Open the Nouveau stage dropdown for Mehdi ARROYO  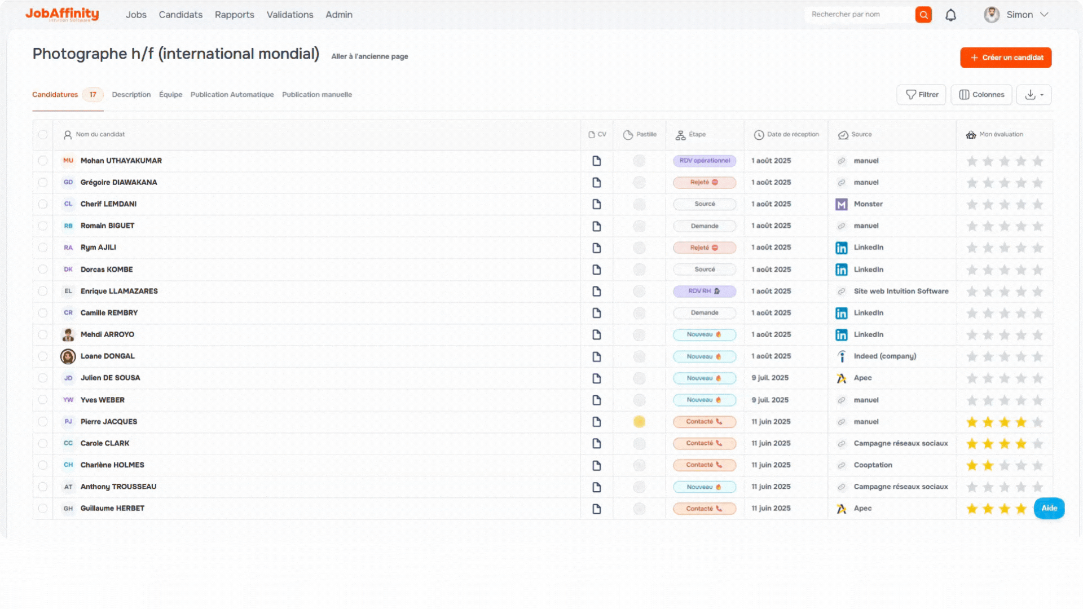coord(704,335)
